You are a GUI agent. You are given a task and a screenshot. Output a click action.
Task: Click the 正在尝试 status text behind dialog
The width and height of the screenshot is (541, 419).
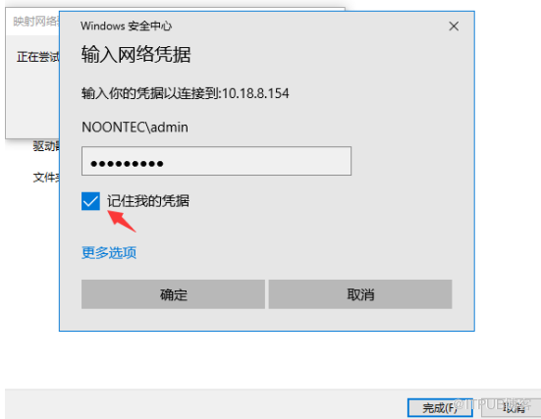coord(38,57)
